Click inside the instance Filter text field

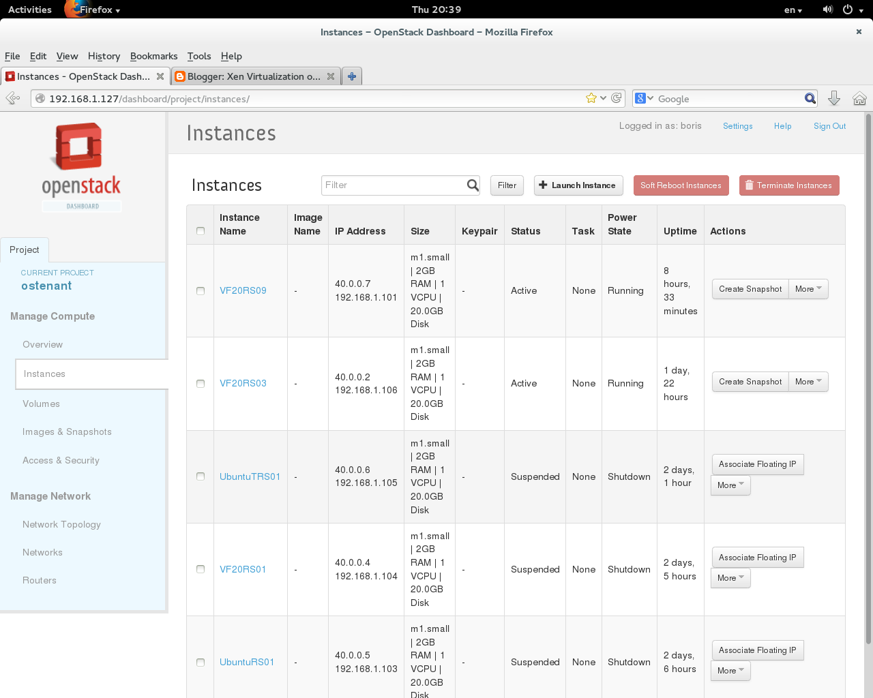(389, 185)
